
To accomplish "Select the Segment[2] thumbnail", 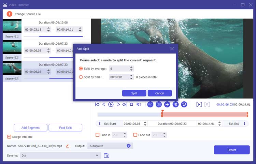I will [x=12, y=47].
